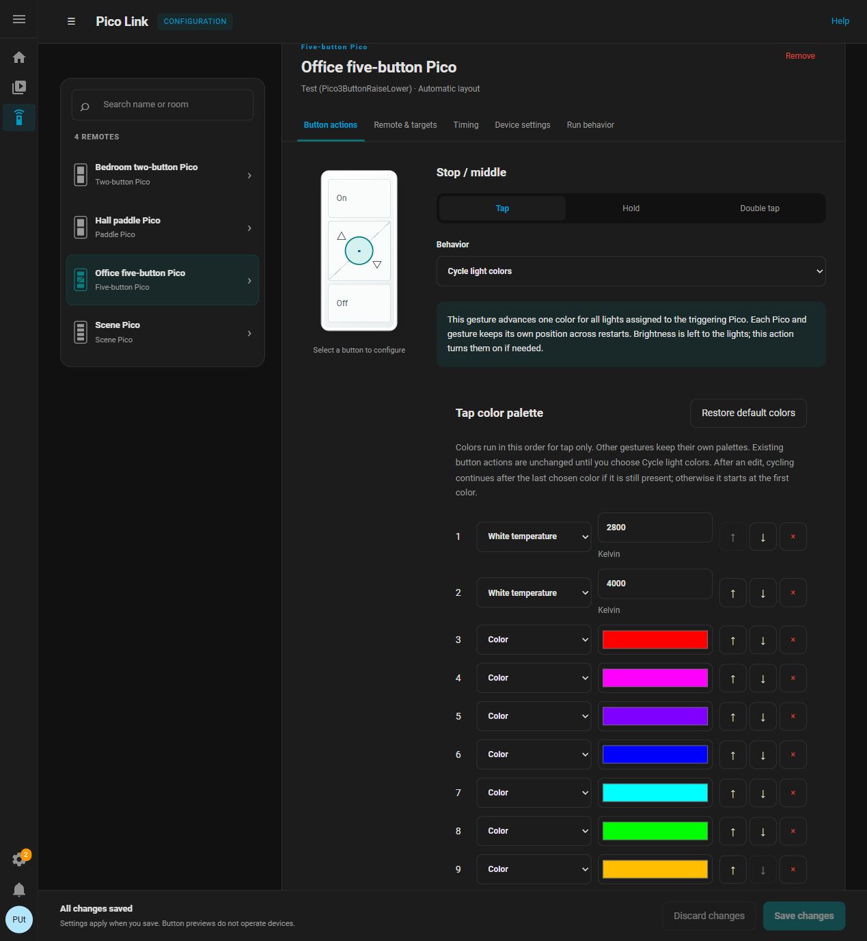Open row 5 Color type dropdown

(534, 716)
